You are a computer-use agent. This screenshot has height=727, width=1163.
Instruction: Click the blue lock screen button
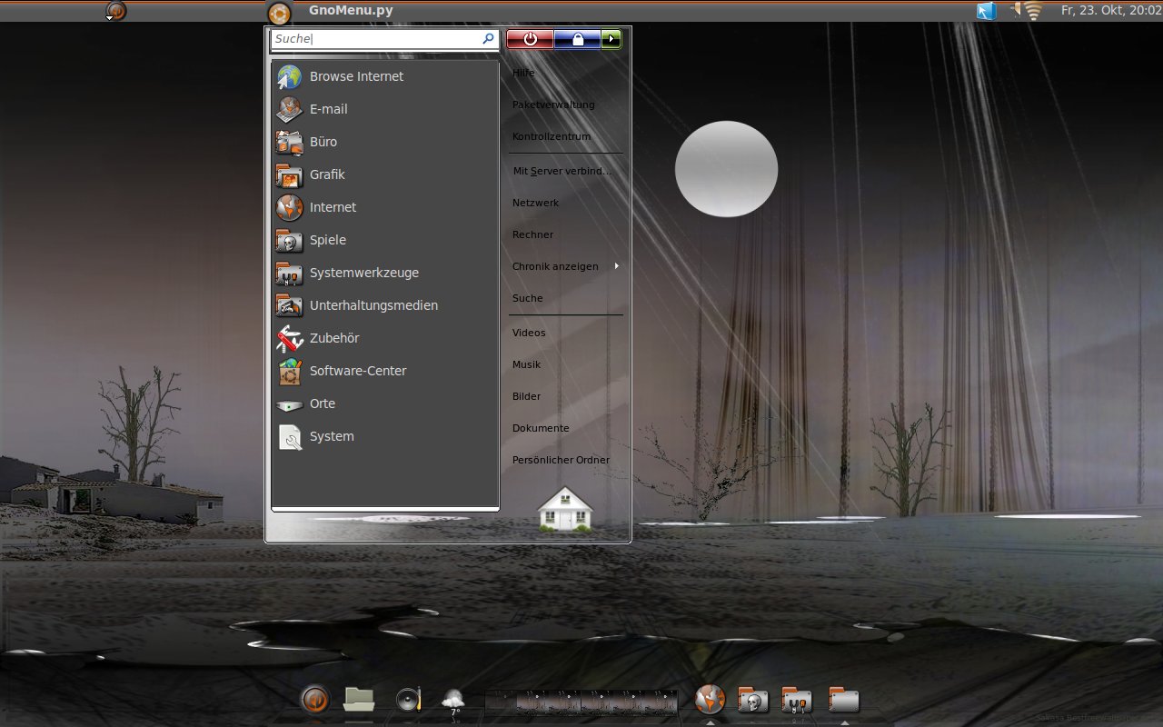coord(577,39)
